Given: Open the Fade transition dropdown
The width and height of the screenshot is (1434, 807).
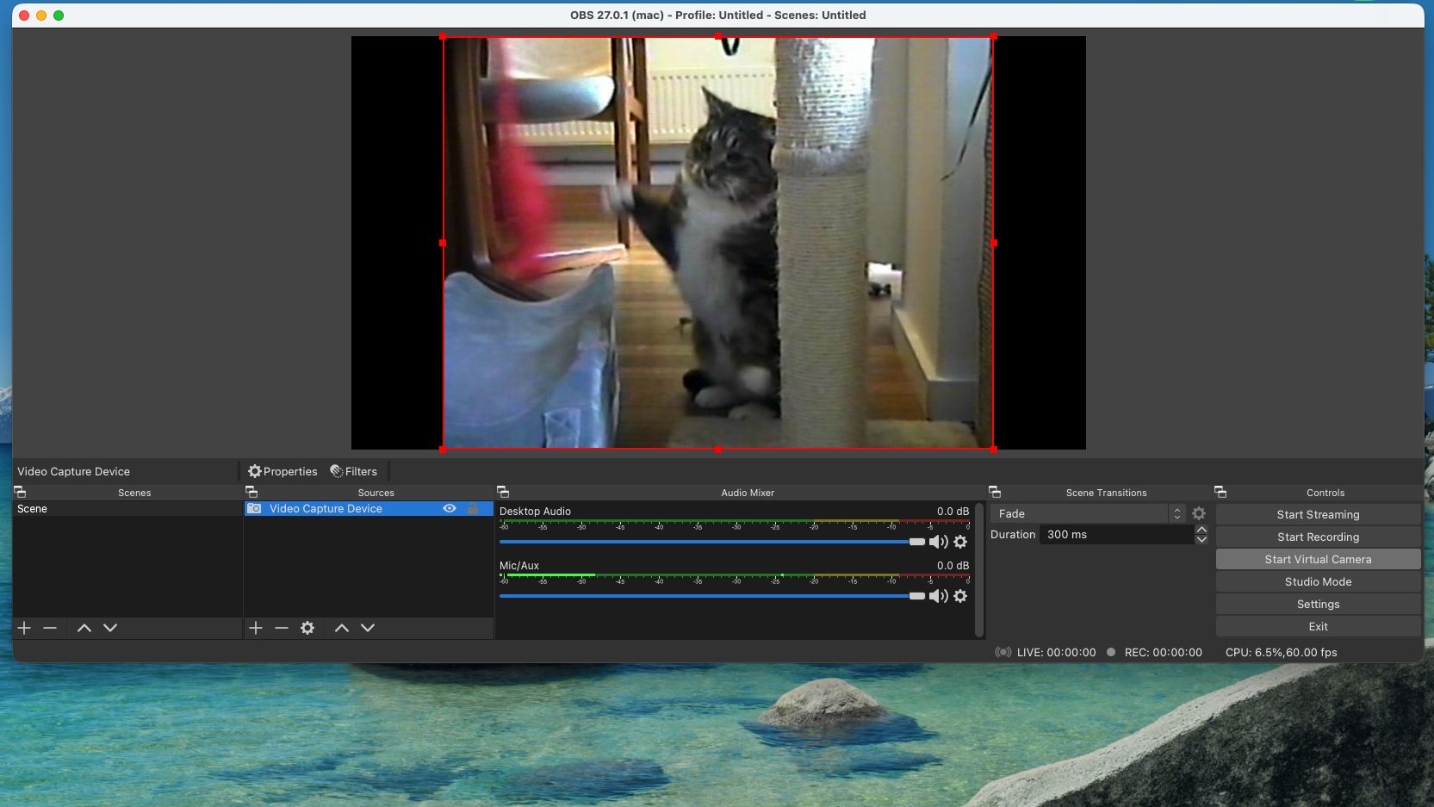Looking at the screenshot, I should point(1089,513).
